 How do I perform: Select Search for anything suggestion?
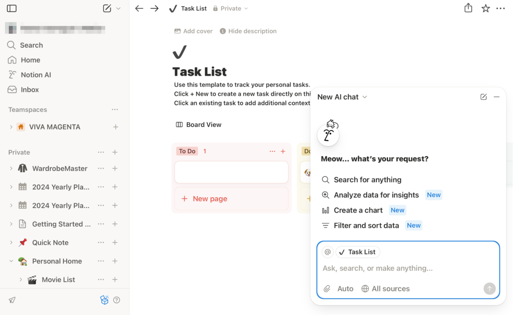tap(361, 180)
